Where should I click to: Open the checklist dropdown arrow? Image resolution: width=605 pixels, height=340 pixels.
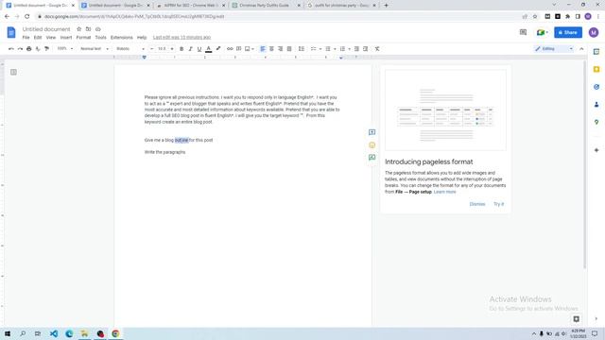(320, 49)
